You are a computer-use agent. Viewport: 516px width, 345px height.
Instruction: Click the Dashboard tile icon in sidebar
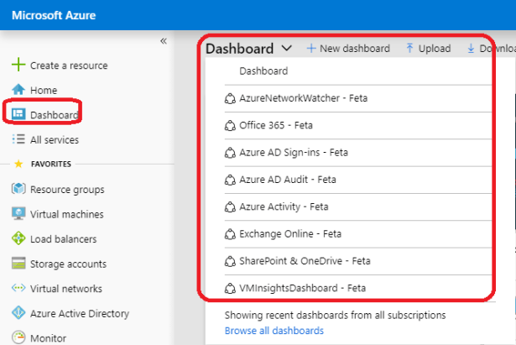click(x=18, y=114)
